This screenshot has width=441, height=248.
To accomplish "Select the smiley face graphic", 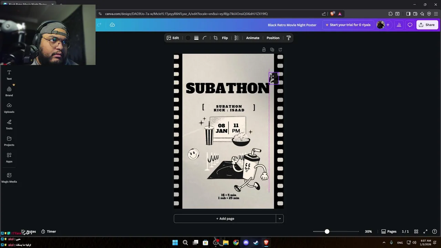I will (193, 154).
